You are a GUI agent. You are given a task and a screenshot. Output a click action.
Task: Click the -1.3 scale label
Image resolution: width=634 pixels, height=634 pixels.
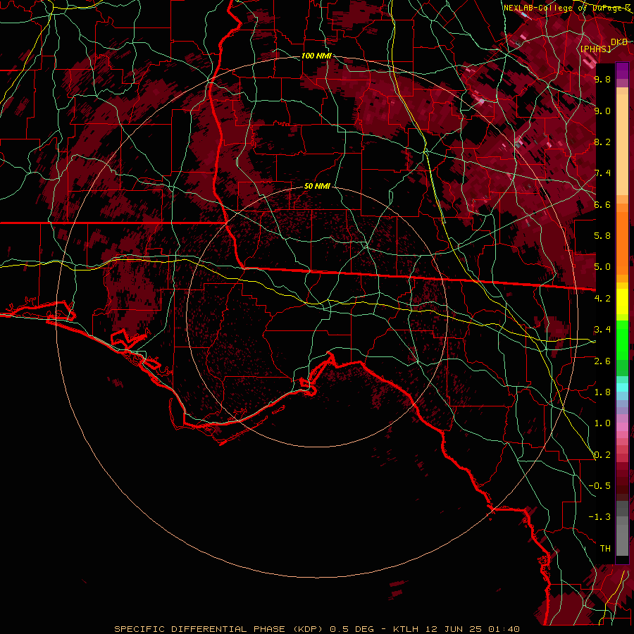coord(599,517)
